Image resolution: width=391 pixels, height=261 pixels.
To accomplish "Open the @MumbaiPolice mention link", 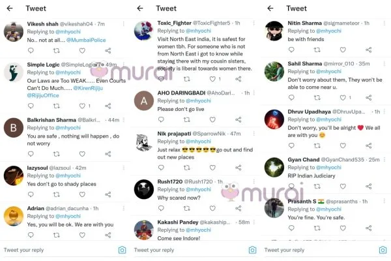I will click(86, 40).
